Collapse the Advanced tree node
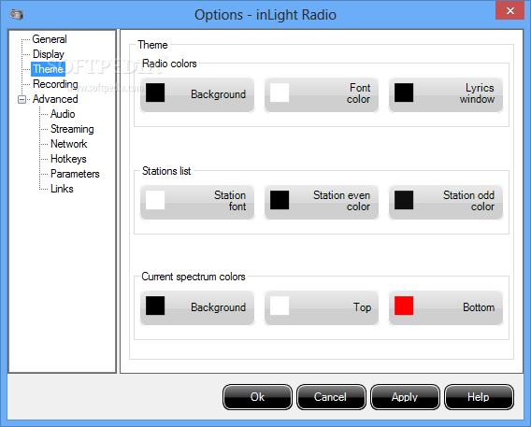 [22, 99]
